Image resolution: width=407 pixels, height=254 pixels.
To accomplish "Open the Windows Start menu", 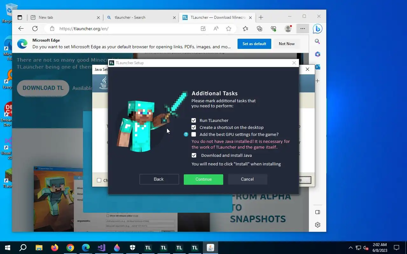I will point(8,248).
